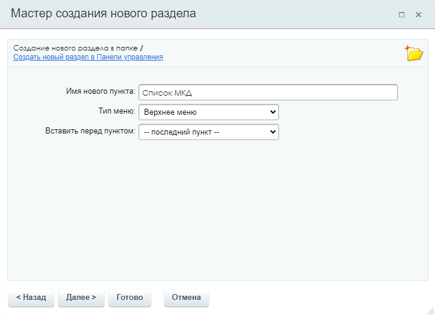Open the Тип меню dropdown showing Верхнее меню

[x=209, y=112]
